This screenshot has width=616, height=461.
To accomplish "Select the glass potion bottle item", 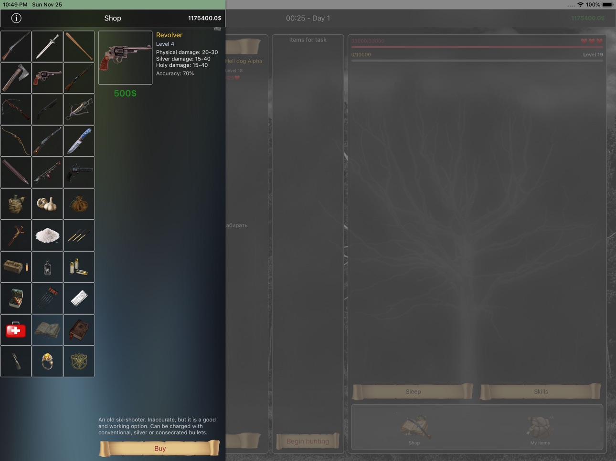I will 47,266.
